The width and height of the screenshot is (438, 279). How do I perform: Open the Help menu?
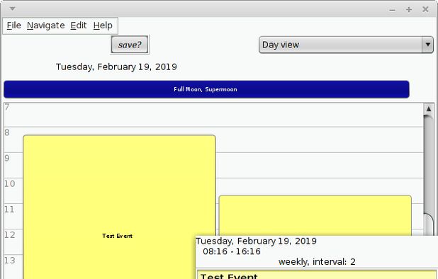pyautogui.click(x=103, y=25)
